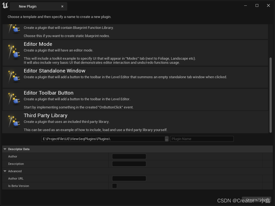This screenshot has height=206, width=275.
Task: Click the Editor Toolbar Button template icon
Action: 14,99
